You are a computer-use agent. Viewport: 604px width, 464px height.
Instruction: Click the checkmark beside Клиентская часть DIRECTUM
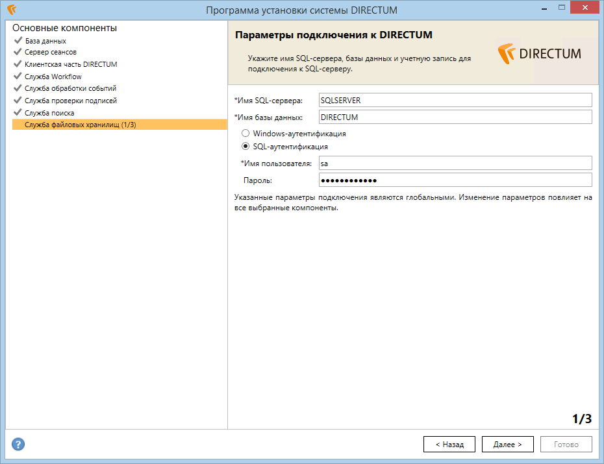click(18, 64)
